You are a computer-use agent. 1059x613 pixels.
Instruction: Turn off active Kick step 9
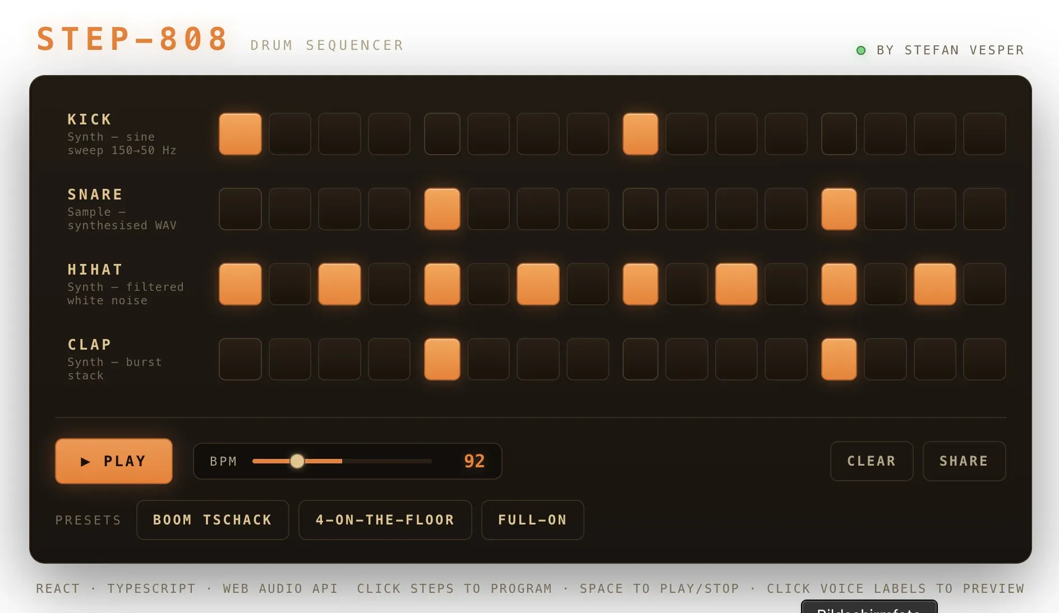click(641, 134)
